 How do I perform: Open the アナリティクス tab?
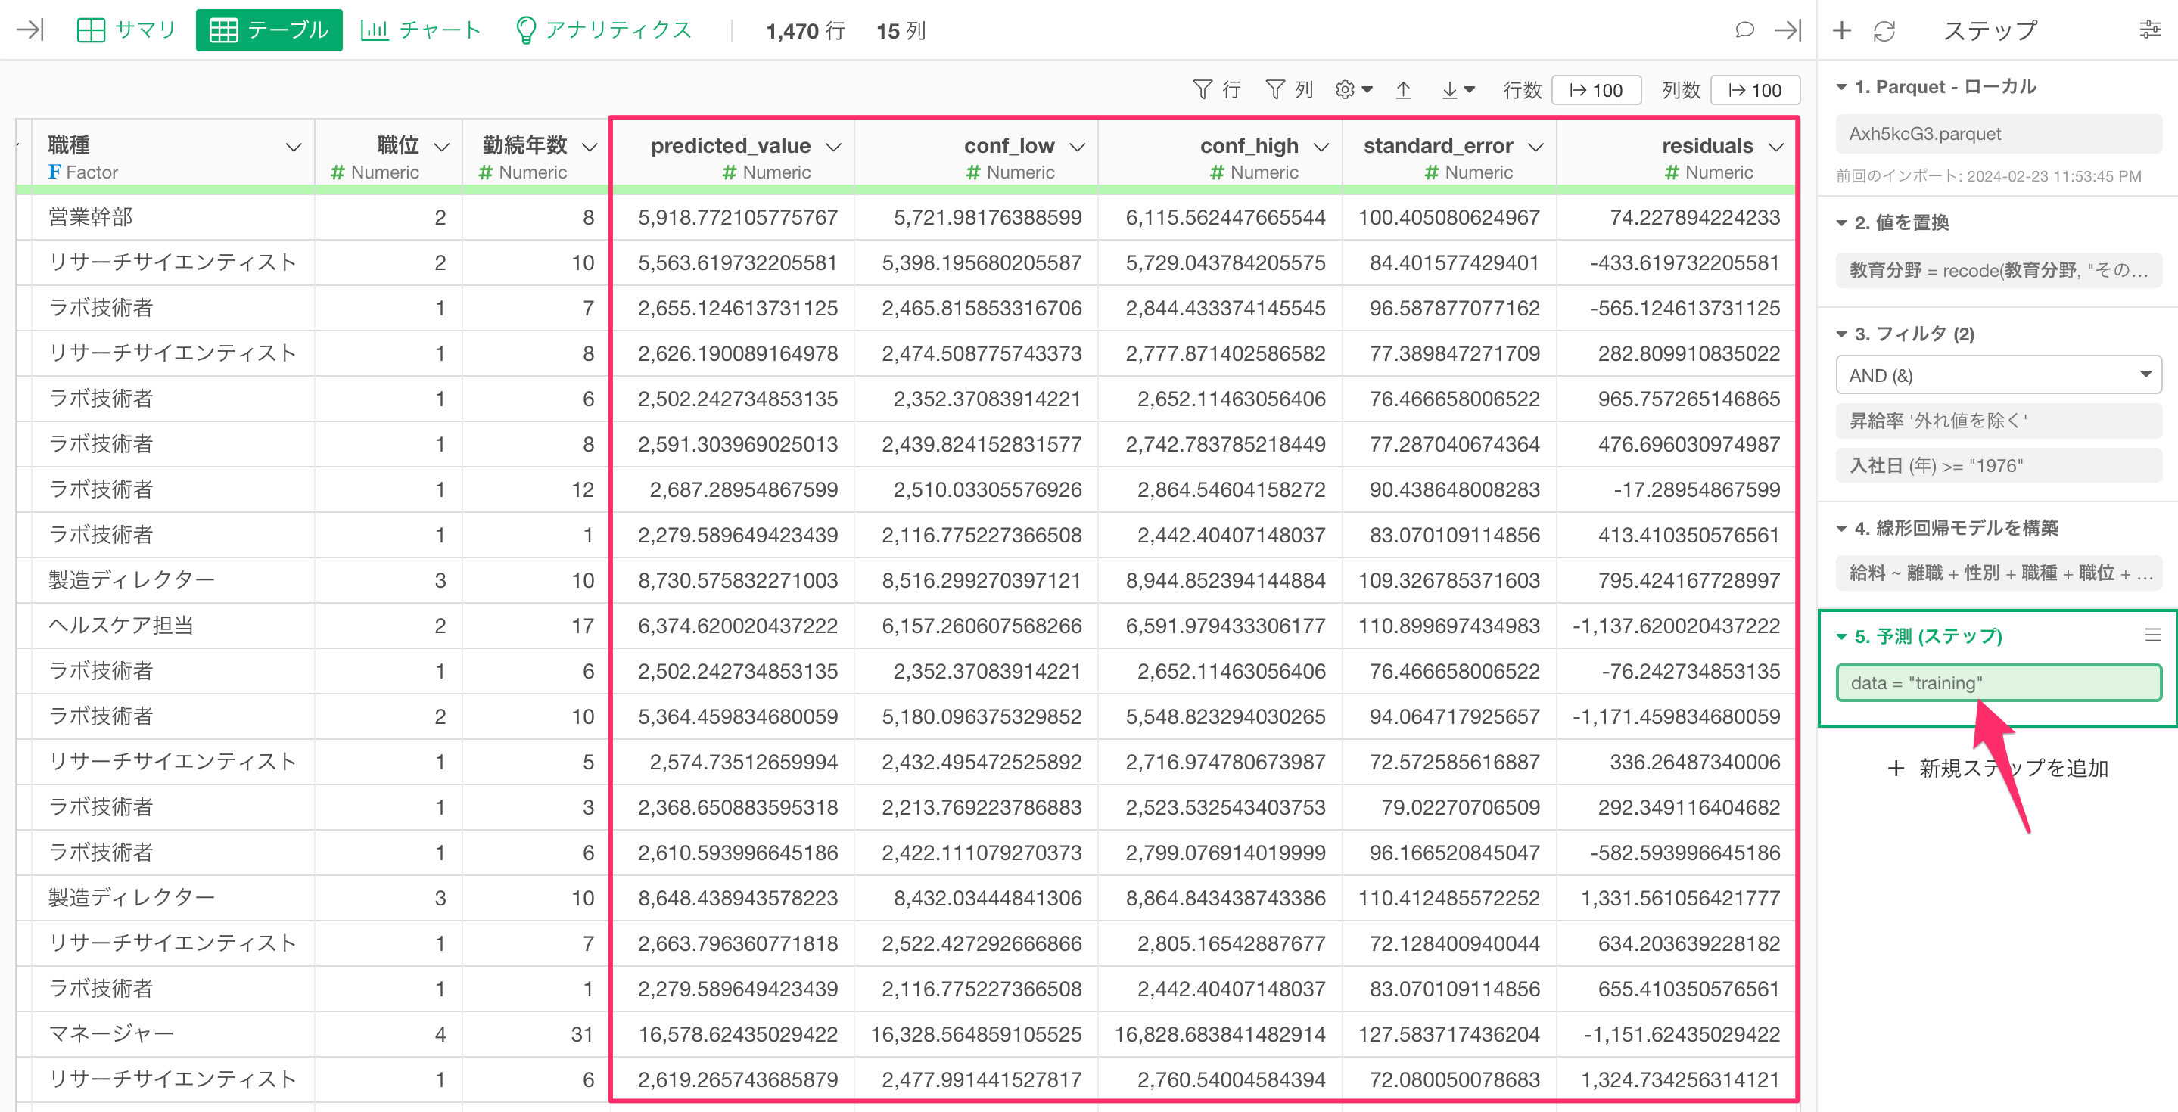coord(604,30)
